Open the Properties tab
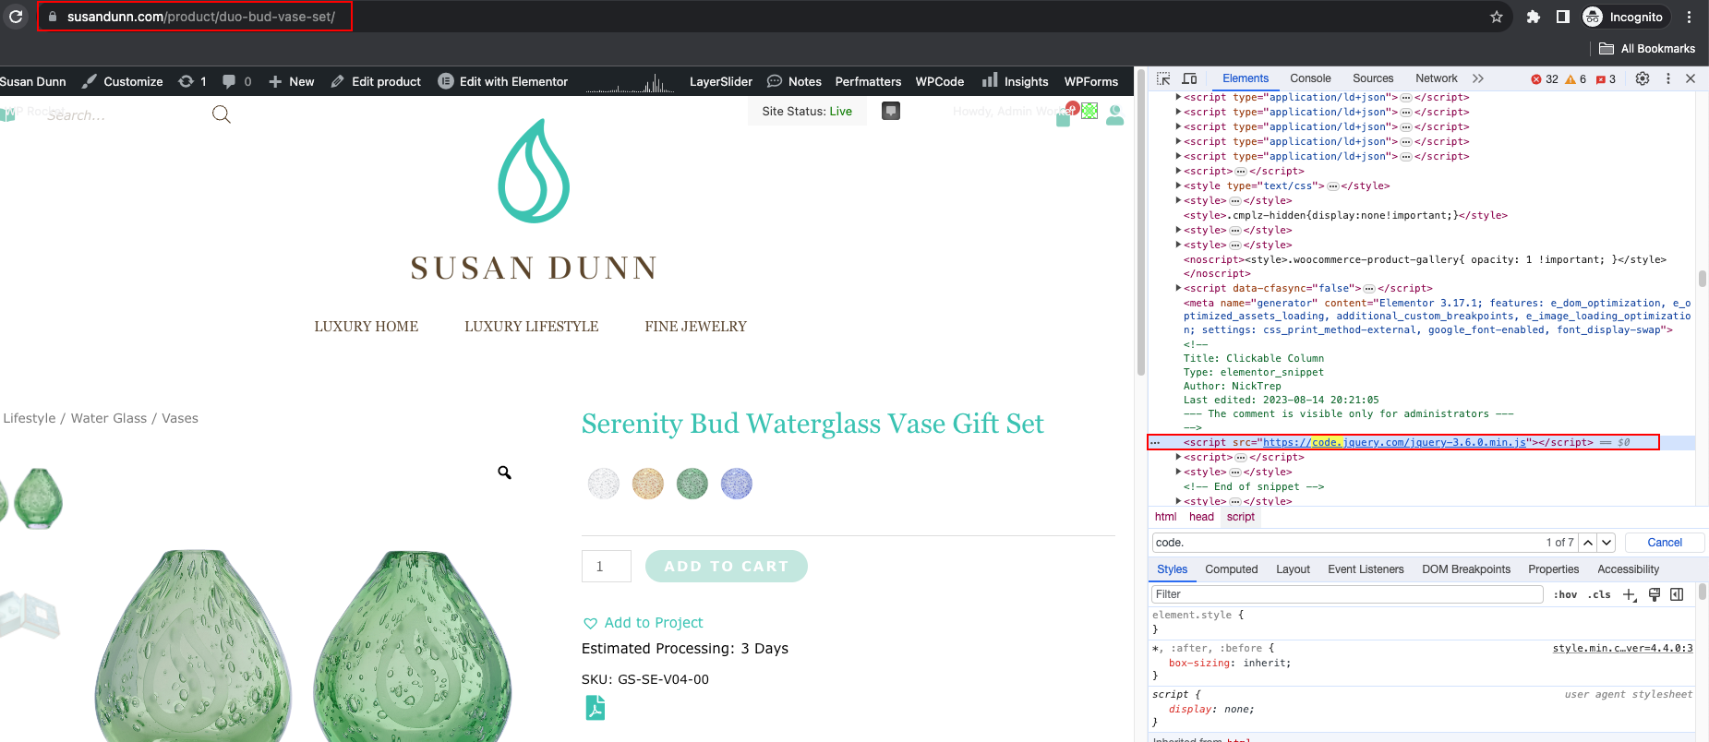This screenshot has height=742, width=1709. tap(1553, 569)
